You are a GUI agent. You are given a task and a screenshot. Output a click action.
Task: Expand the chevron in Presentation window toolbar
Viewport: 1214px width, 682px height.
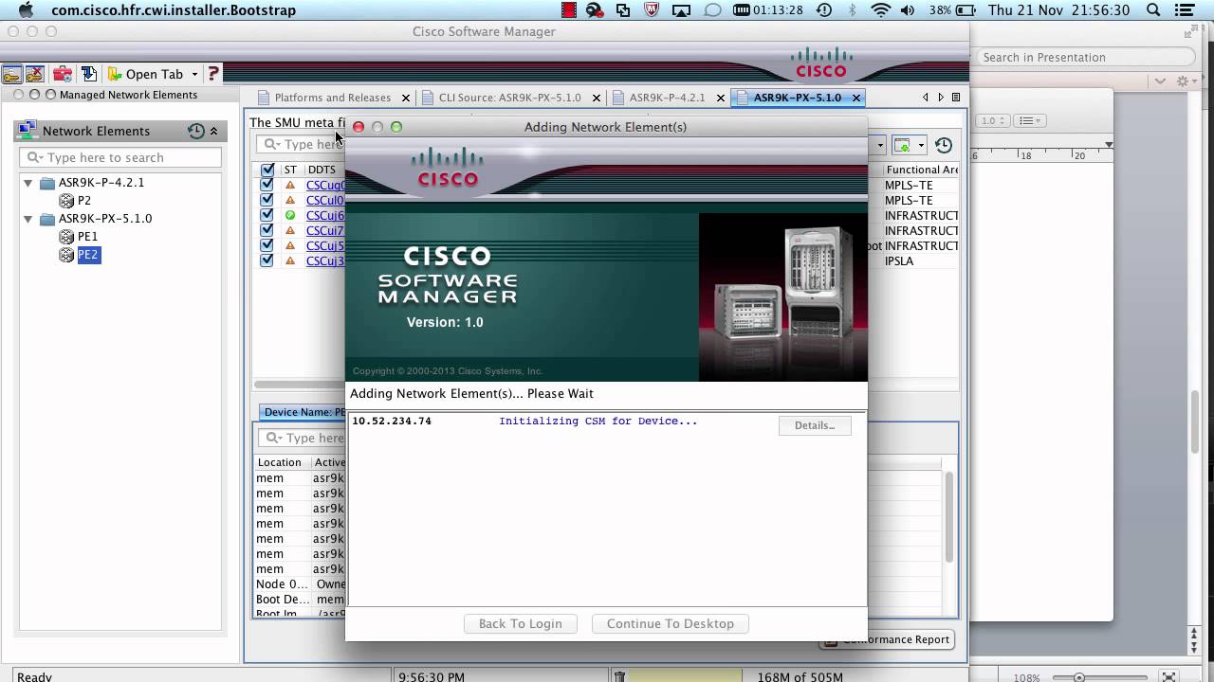click(1160, 81)
